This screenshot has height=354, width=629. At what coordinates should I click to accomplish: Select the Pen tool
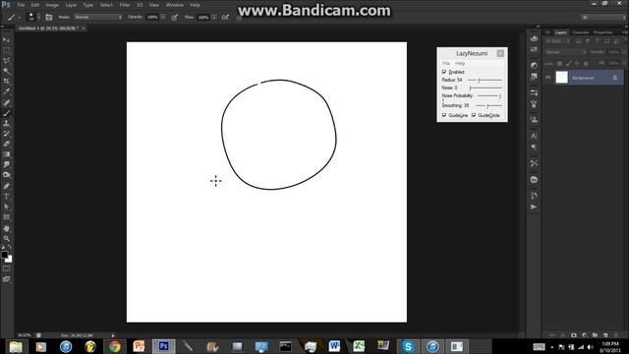tap(7, 186)
